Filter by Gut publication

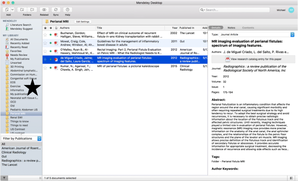[4, 157]
